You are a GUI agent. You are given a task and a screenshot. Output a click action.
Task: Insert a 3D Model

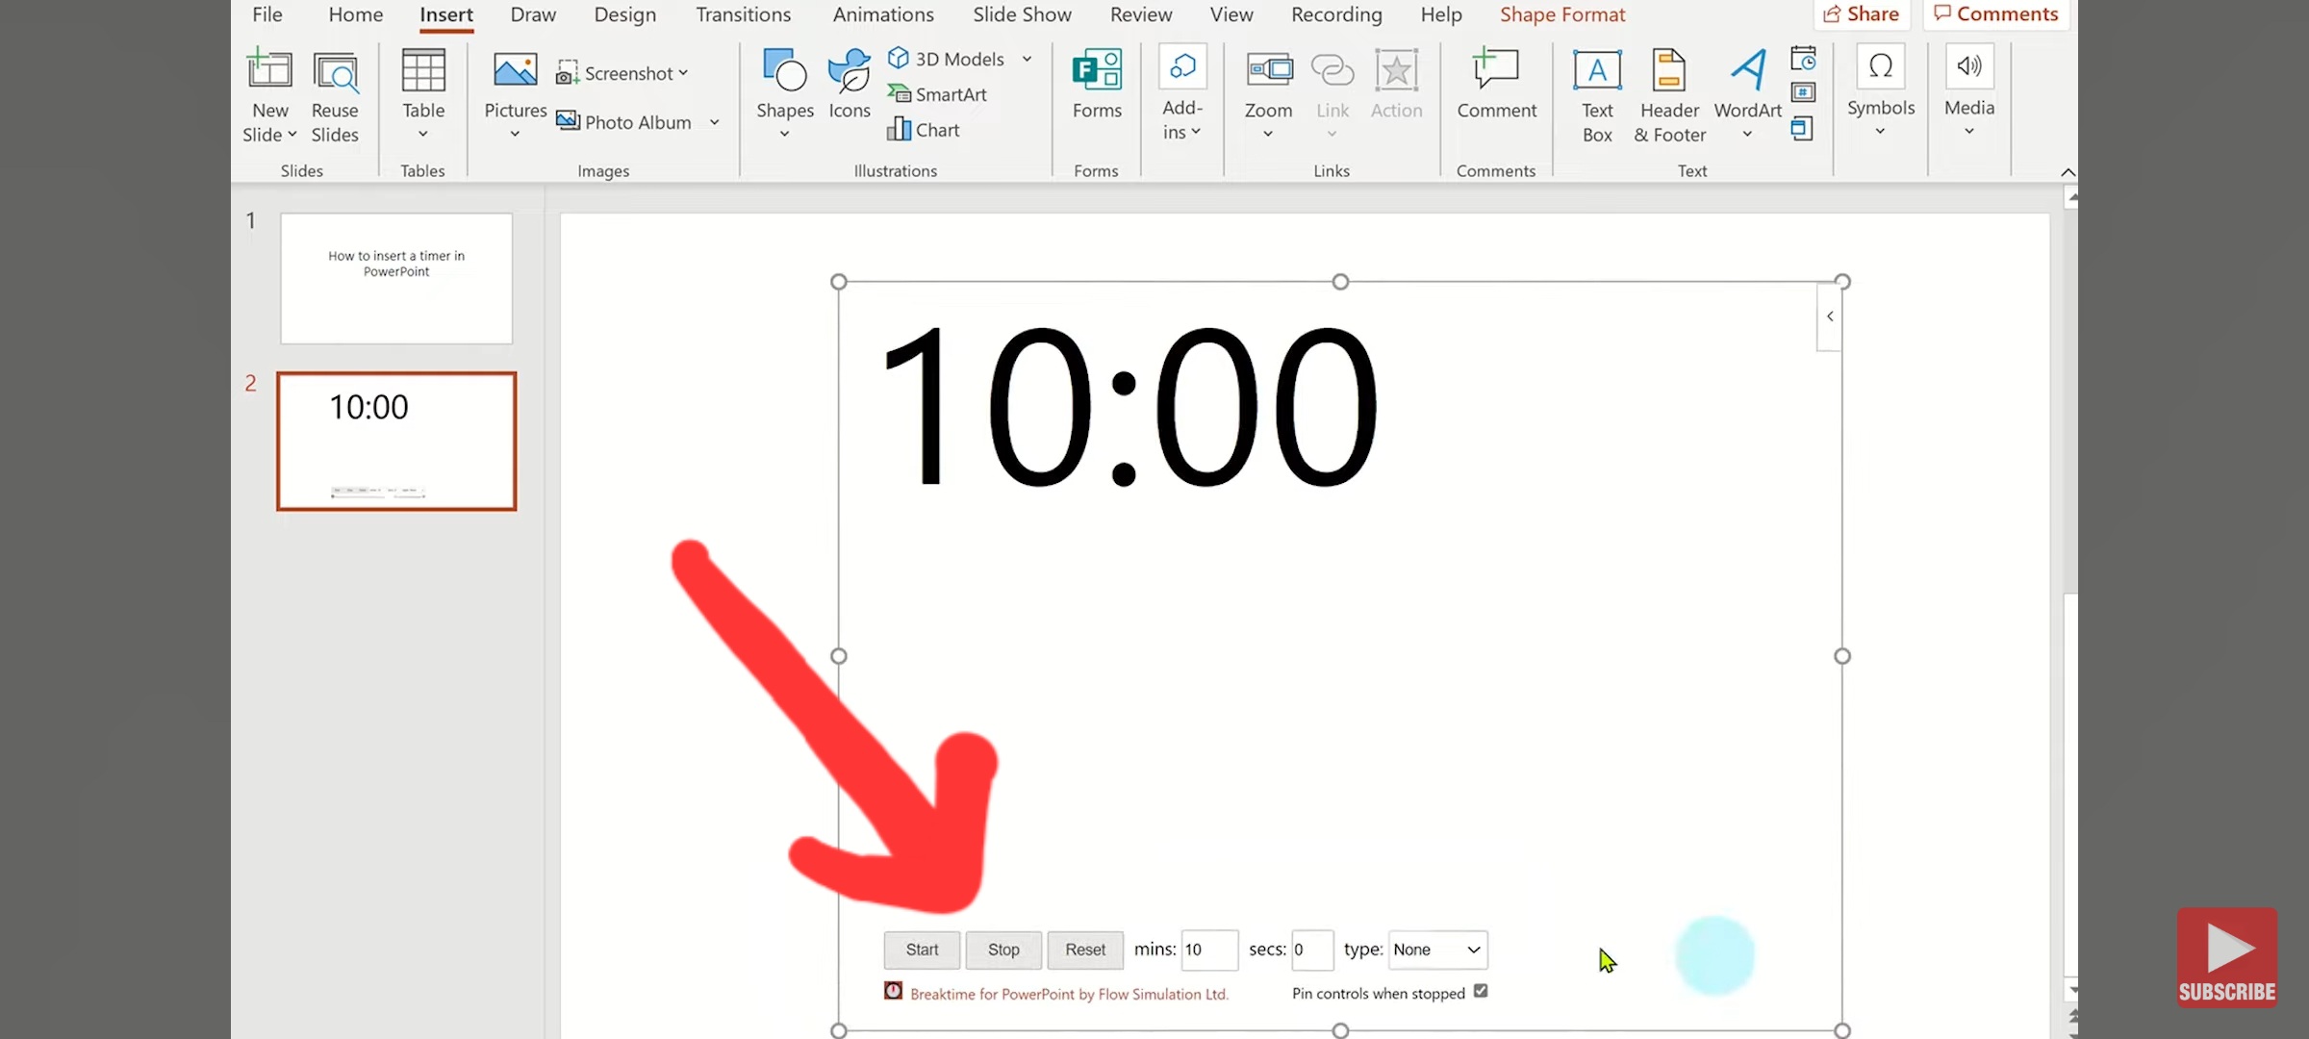948,58
